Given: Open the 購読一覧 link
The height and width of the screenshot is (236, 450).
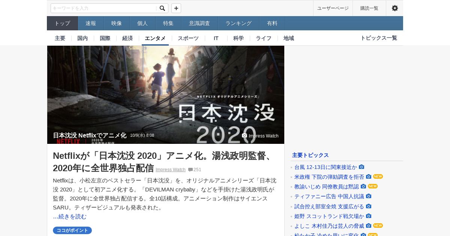Looking at the screenshot, I should [x=369, y=8].
